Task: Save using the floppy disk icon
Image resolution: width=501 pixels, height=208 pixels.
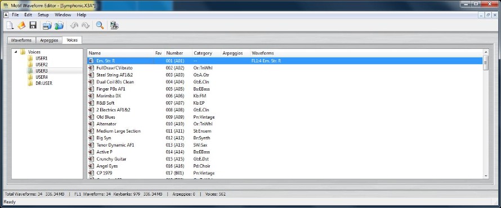Action: coord(33,25)
